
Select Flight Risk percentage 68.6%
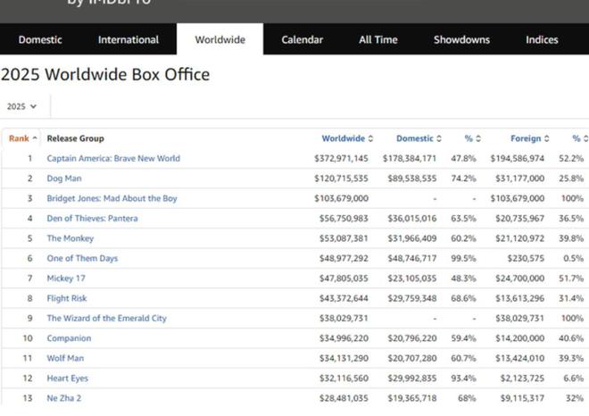(x=463, y=298)
